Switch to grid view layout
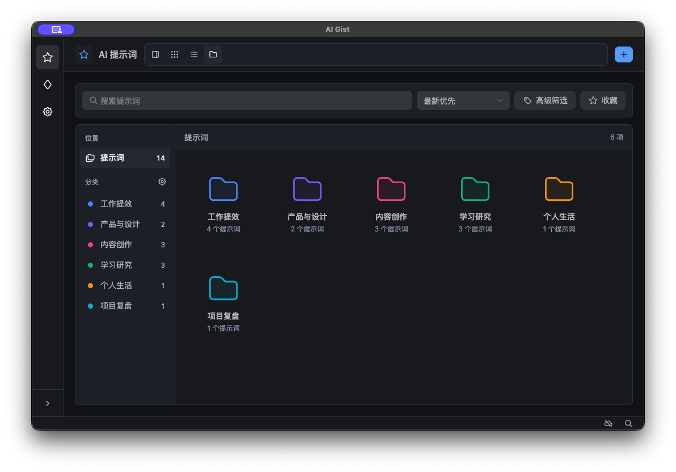 pos(175,54)
